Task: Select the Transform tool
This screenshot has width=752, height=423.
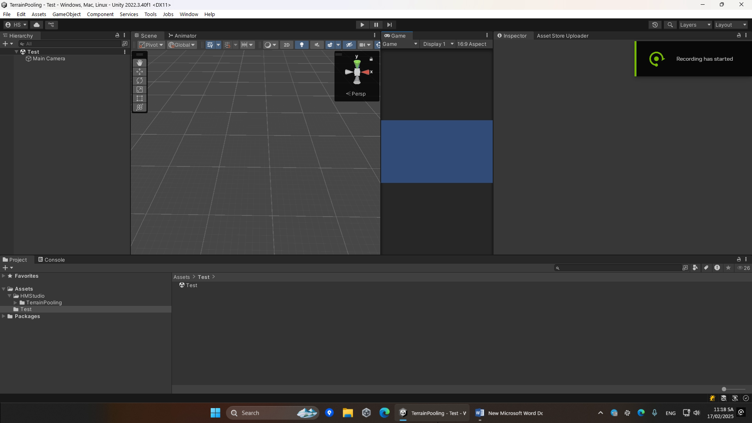Action: (x=139, y=107)
